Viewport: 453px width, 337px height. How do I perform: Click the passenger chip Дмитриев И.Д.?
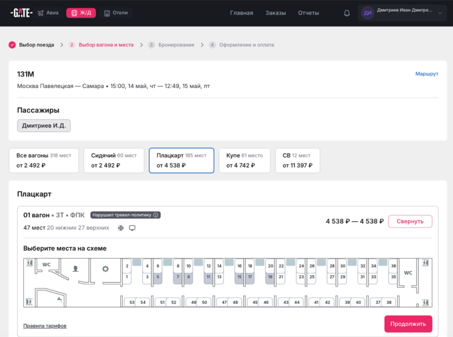[44, 126]
